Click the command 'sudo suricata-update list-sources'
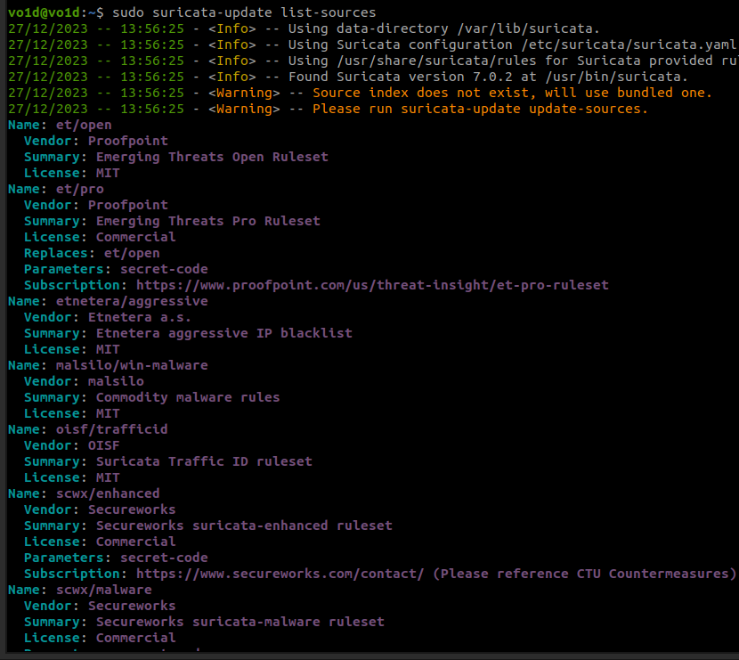The width and height of the screenshot is (739, 660). click(244, 12)
